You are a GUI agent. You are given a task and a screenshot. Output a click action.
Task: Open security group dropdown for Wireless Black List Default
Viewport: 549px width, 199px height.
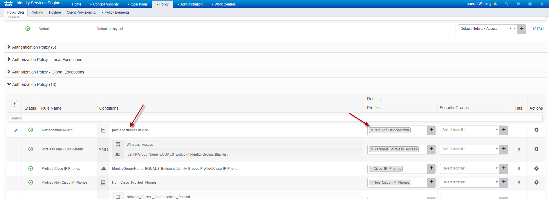coord(469,149)
